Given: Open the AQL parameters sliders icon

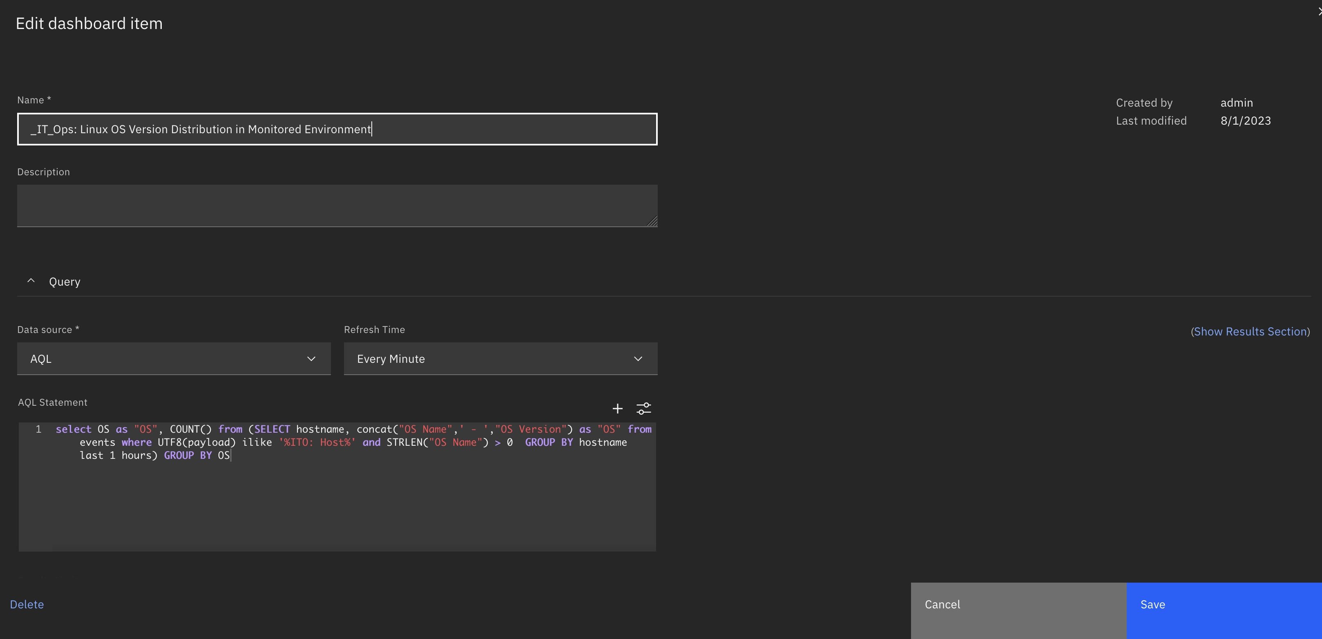Looking at the screenshot, I should pyautogui.click(x=643, y=409).
